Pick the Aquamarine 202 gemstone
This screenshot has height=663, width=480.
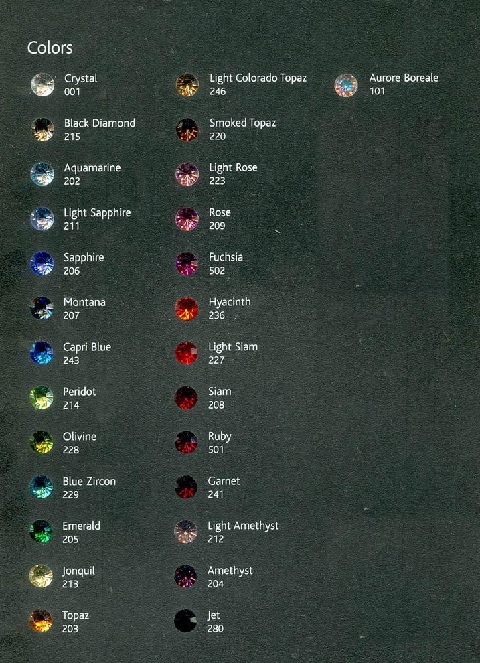(x=42, y=174)
